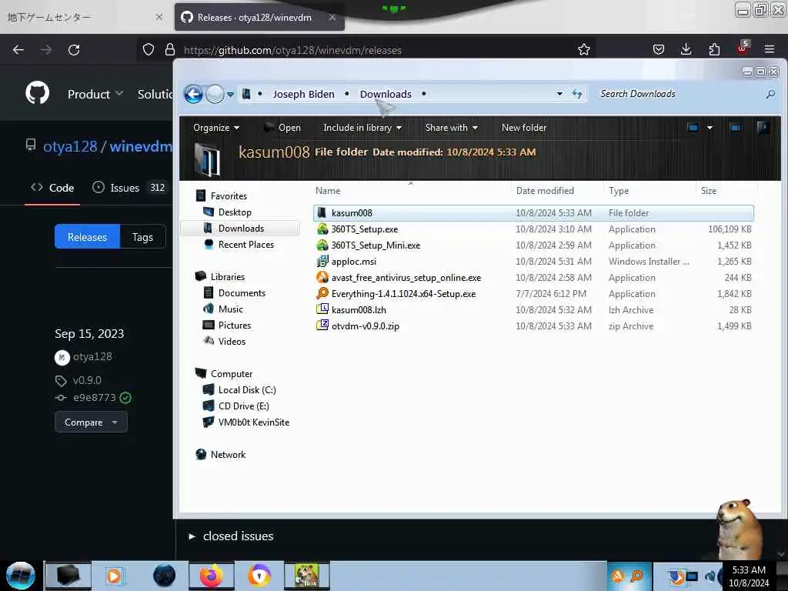Click the otya128 author link
Viewport: 788px width, 591px height.
[92, 356]
